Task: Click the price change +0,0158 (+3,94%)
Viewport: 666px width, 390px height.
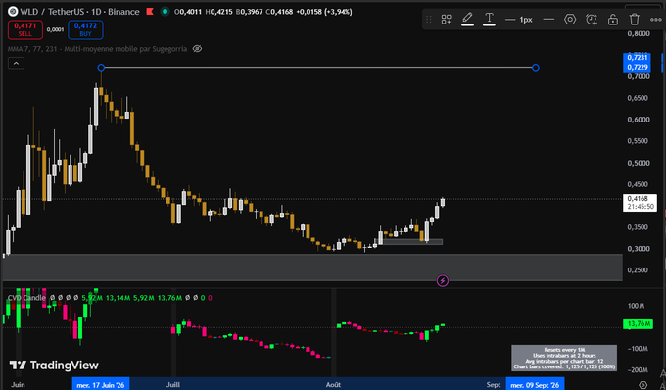Action: 323,12
